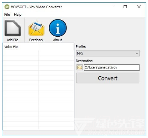Expand the Profile MKV dropdown
Screen dimensions: 148x138
point(108,53)
